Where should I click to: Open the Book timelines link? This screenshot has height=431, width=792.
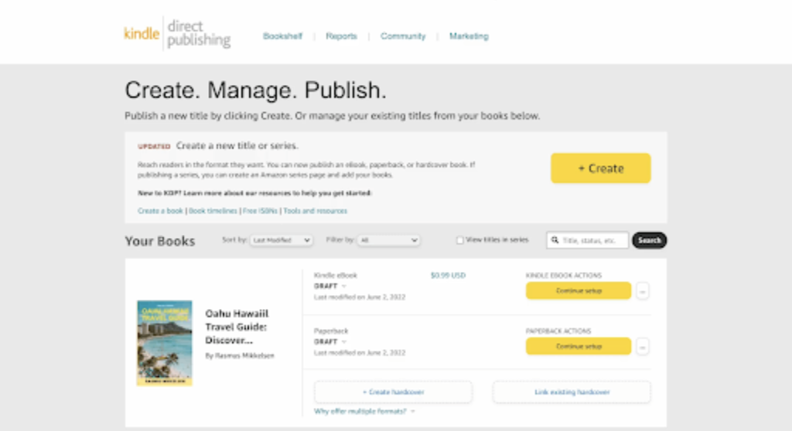coord(213,211)
